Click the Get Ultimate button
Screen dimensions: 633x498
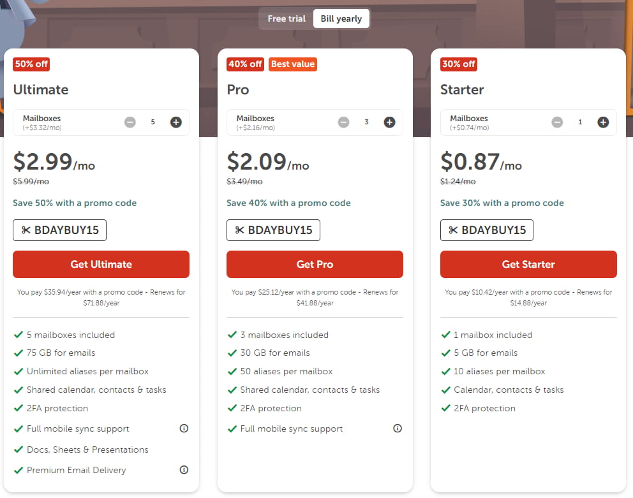click(x=101, y=264)
